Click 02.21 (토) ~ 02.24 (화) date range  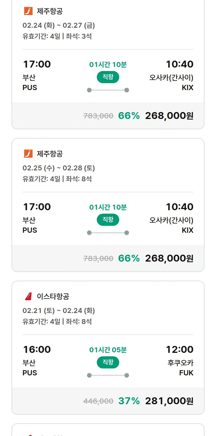coord(59,311)
